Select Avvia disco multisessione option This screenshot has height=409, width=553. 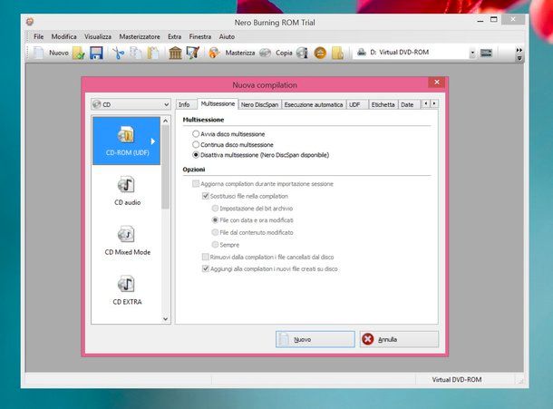pyautogui.click(x=228, y=134)
